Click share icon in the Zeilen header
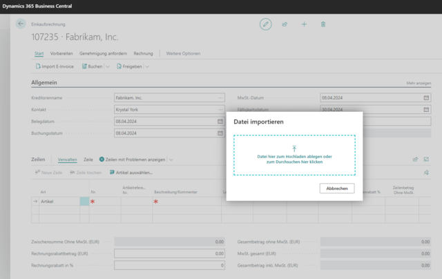The height and width of the screenshot is (279, 442). pos(415,160)
